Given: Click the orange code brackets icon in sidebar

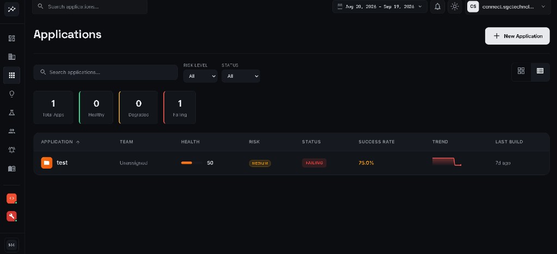Looking at the screenshot, I should (x=12, y=198).
